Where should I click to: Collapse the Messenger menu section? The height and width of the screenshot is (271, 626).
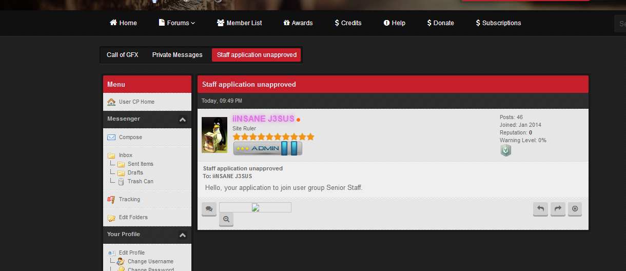pos(182,120)
